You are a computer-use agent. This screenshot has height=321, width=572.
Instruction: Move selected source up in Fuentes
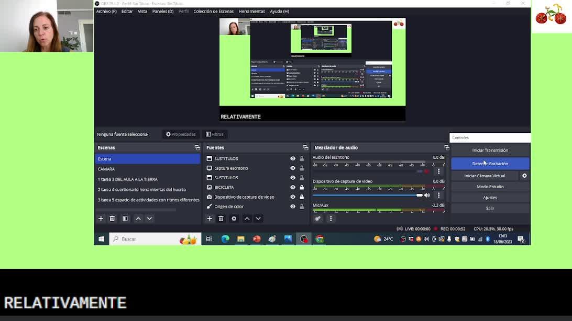tap(247, 219)
